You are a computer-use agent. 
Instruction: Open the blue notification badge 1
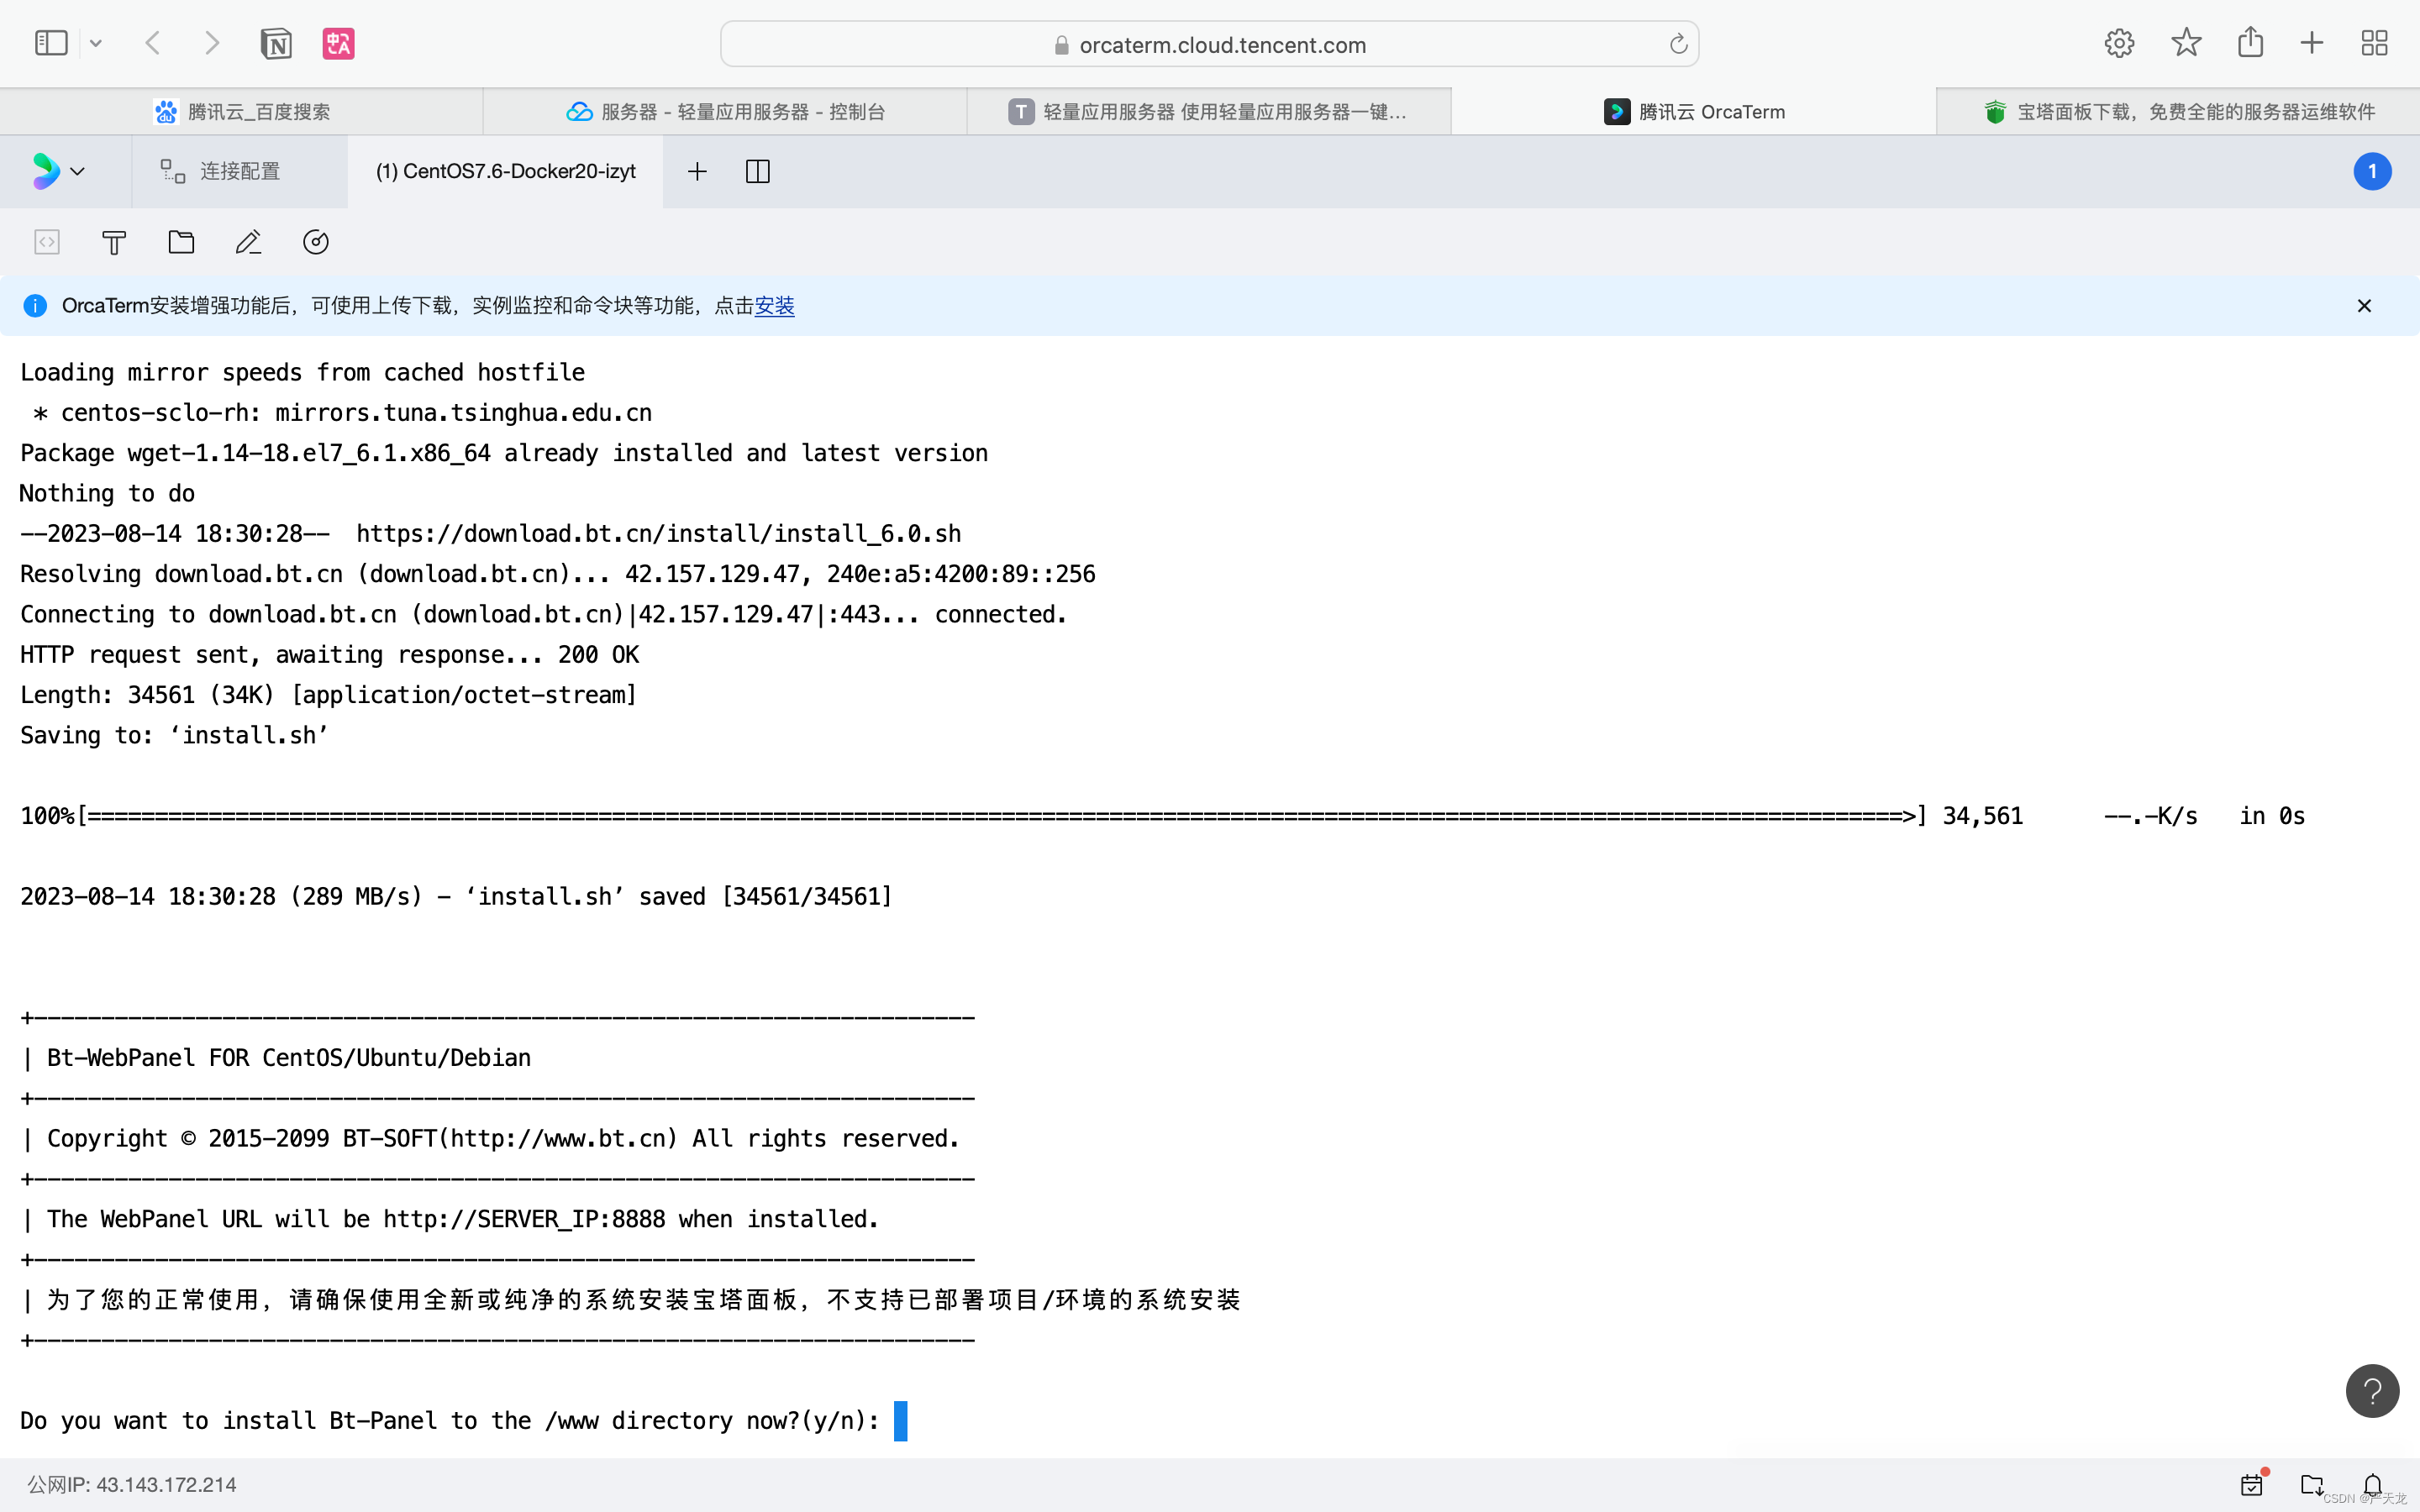(x=2372, y=171)
